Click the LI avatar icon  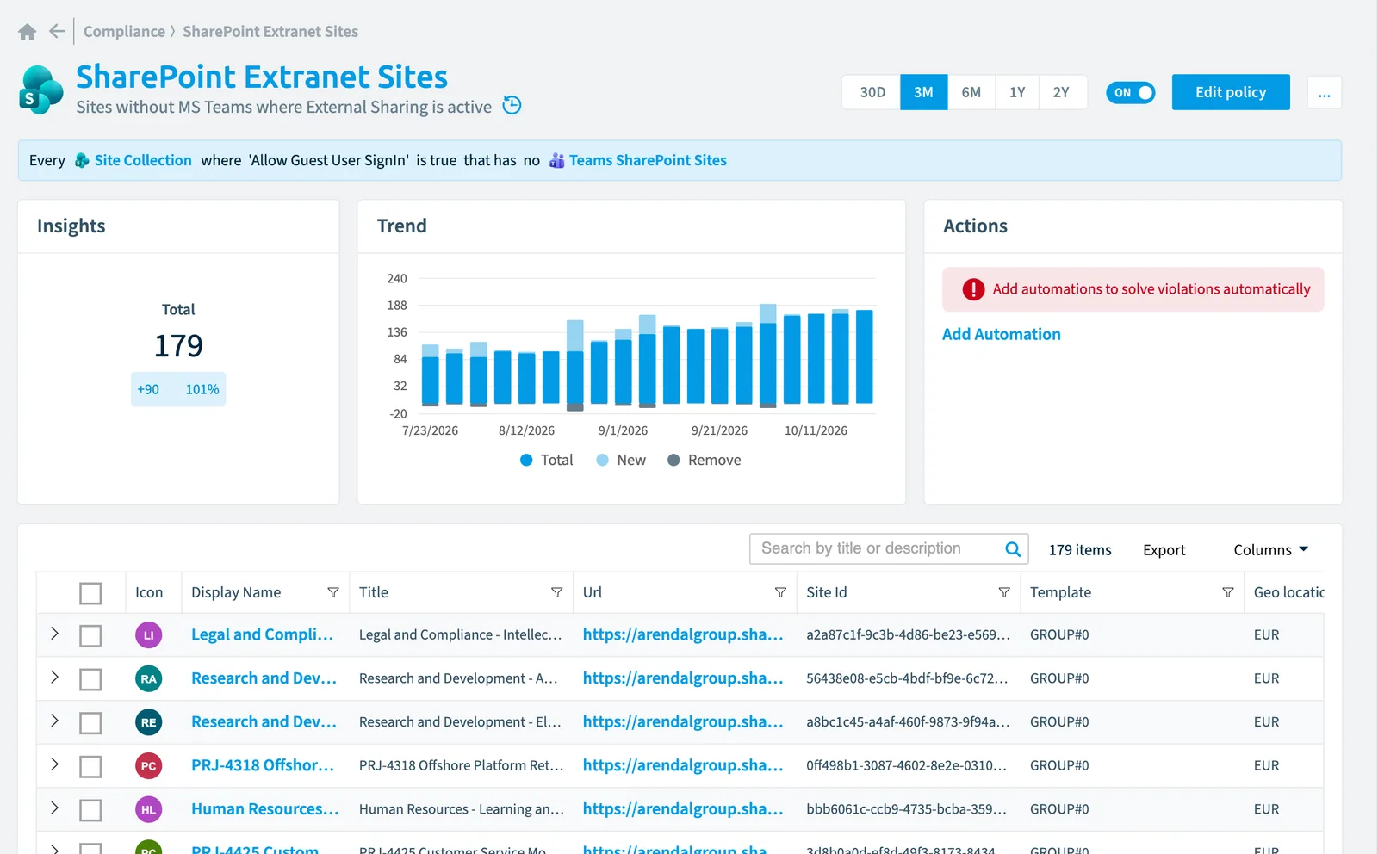coord(149,635)
